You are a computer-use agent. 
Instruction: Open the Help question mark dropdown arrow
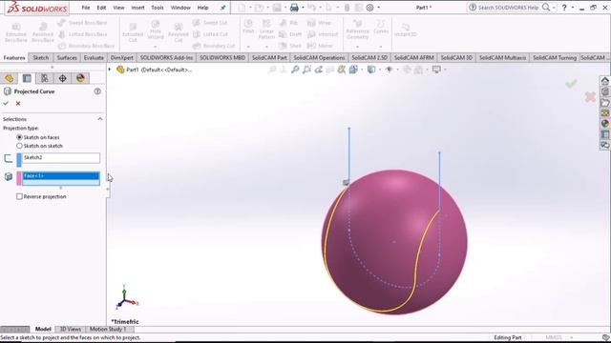[573, 8]
